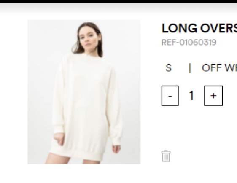Viewport: 237px width, 183px height.
Task: Tap the box containing the plus sign
Action: click(213, 96)
